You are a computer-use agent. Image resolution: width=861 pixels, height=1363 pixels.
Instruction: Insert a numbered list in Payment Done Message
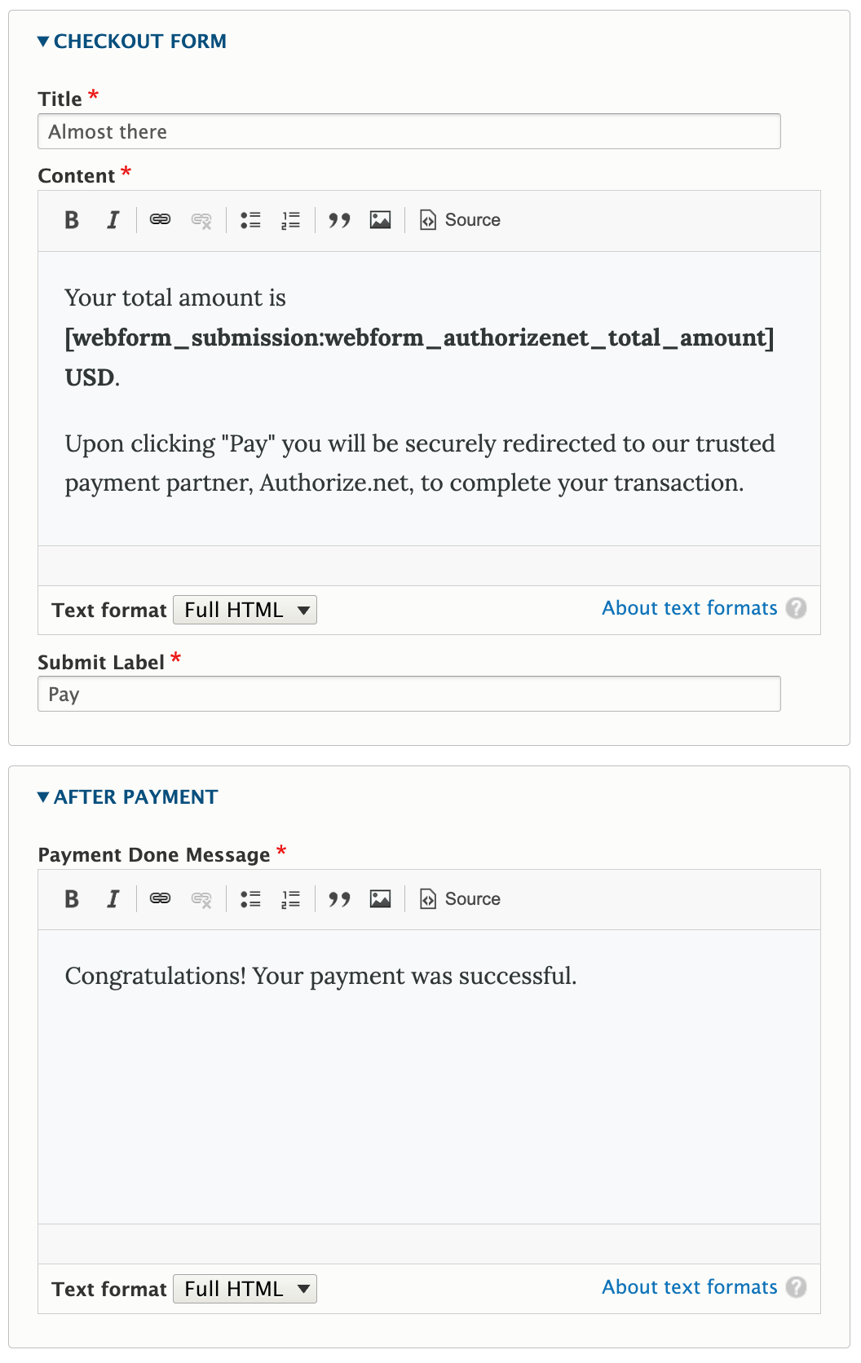pos(290,898)
